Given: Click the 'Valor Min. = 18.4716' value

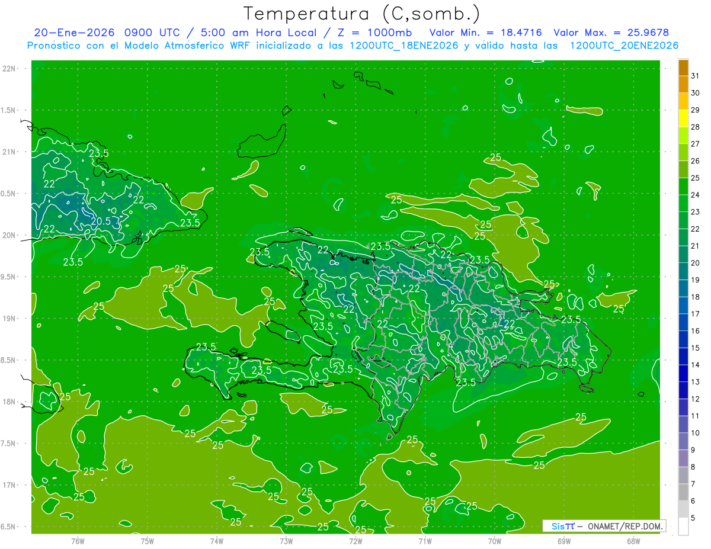Looking at the screenshot, I should pyautogui.click(x=486, y=33).
